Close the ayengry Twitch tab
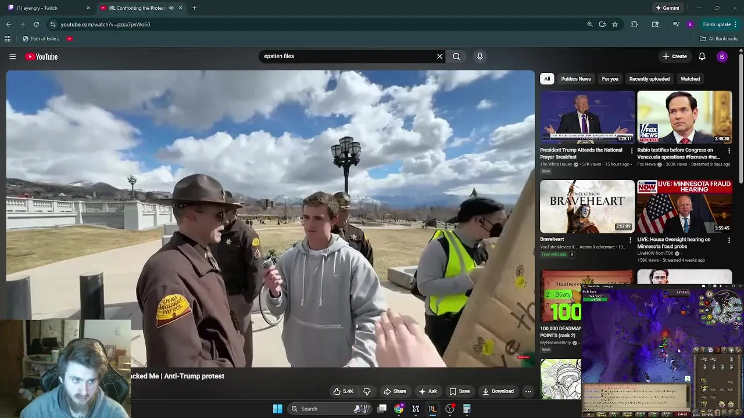The image size is (744, 418). pos(88,8)
